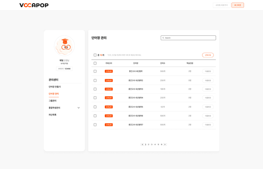Rename the 내신범위7 wordbook via 이름변경
This screenshot has width=263, height=169.
(x=208, y=125)
